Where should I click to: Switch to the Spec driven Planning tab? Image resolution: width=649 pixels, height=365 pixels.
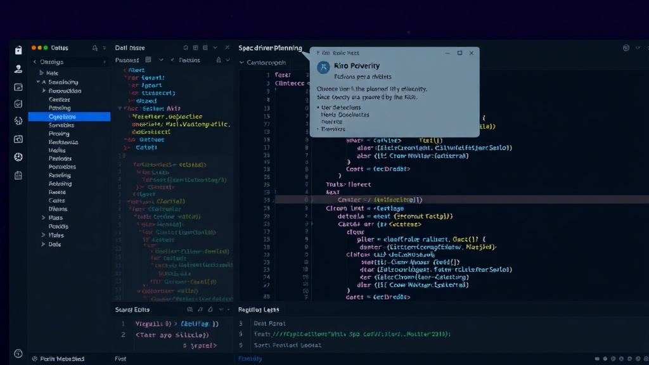coord(270,48)
